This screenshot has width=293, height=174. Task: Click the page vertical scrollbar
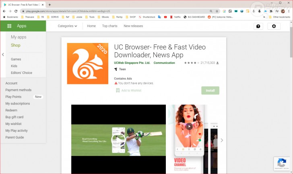[x=291, y=42]
